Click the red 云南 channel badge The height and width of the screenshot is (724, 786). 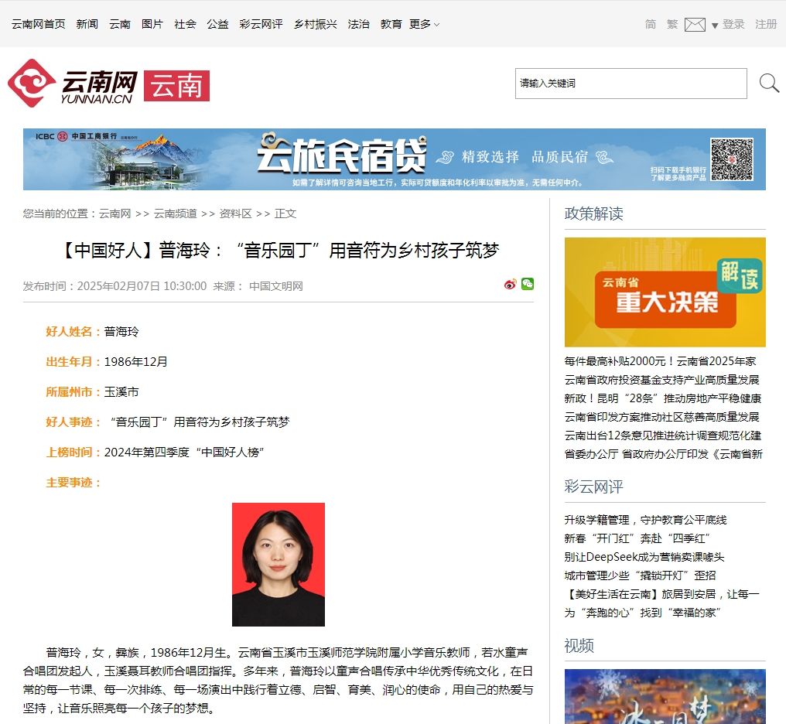click(x=176, y=86)
